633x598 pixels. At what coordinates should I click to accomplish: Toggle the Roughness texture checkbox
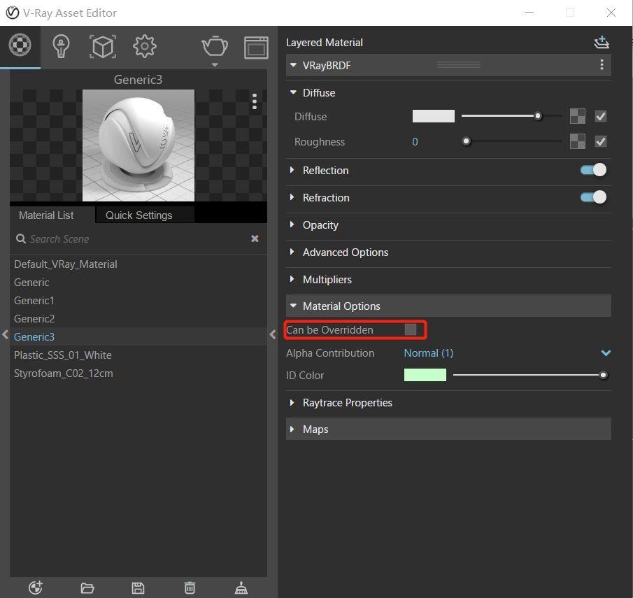tap(601, 141)
